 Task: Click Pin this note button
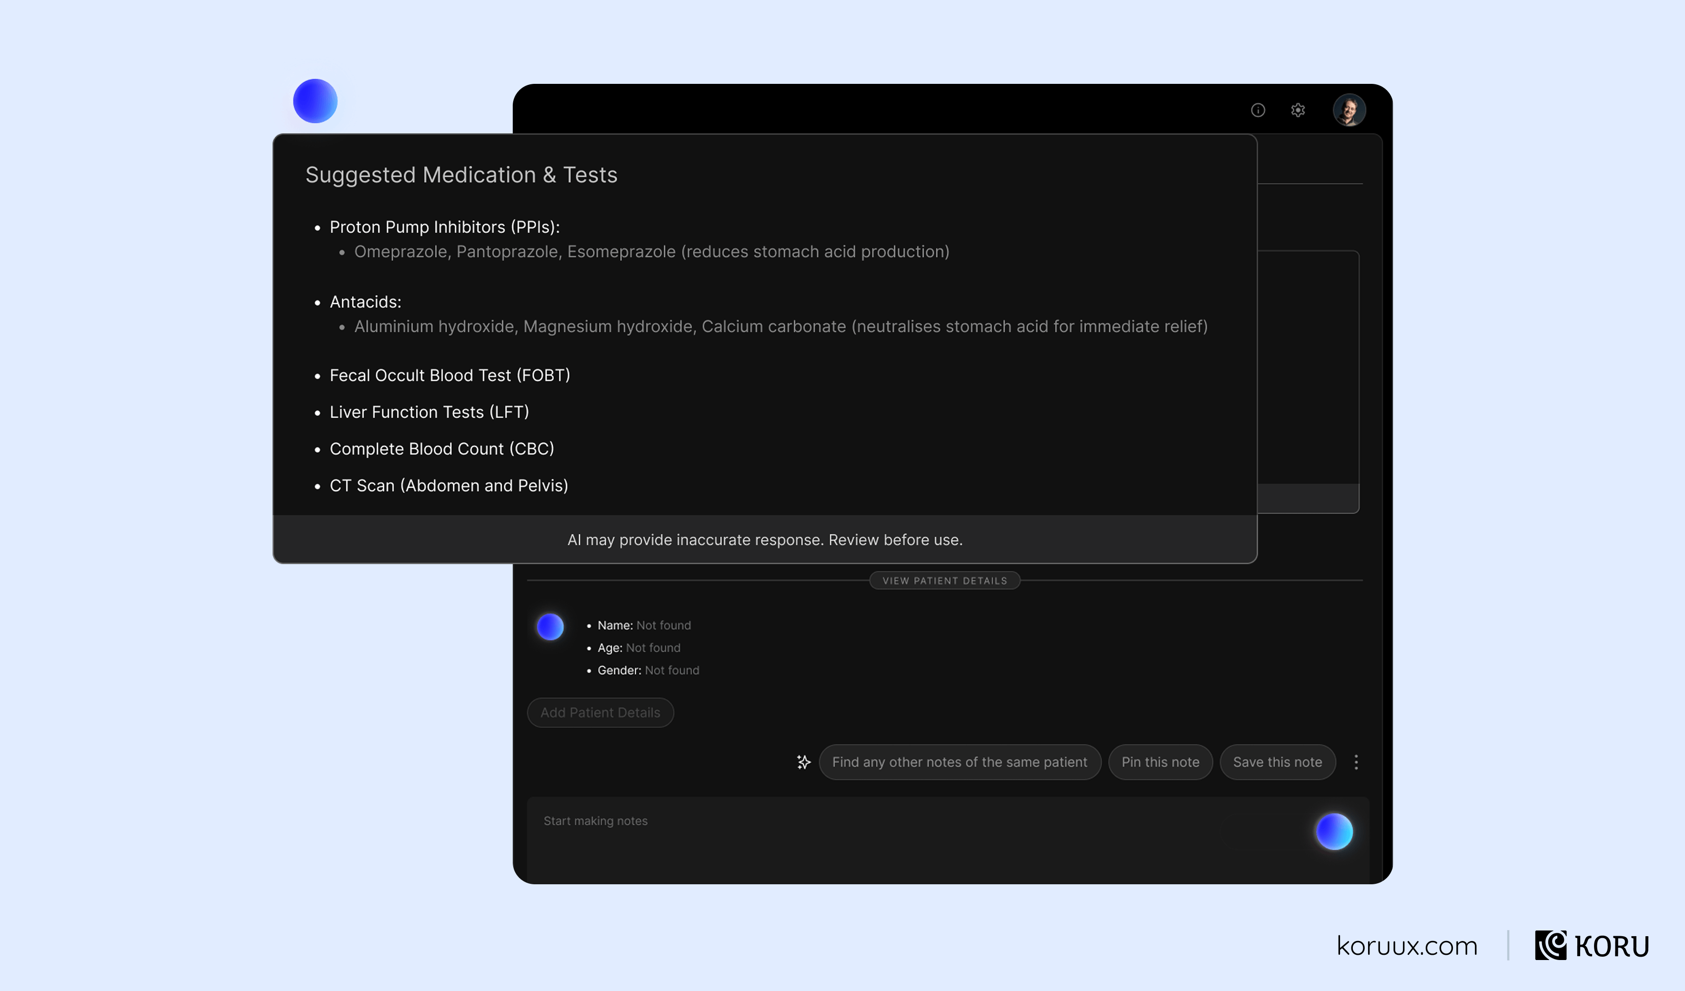[1160, 762]
